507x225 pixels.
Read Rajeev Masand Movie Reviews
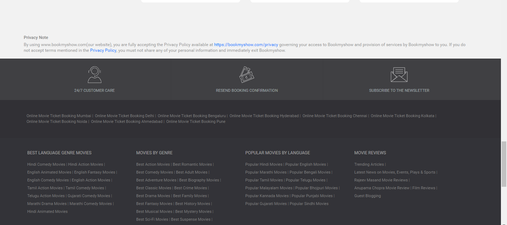pyautogui.click(x=381, y=180)
